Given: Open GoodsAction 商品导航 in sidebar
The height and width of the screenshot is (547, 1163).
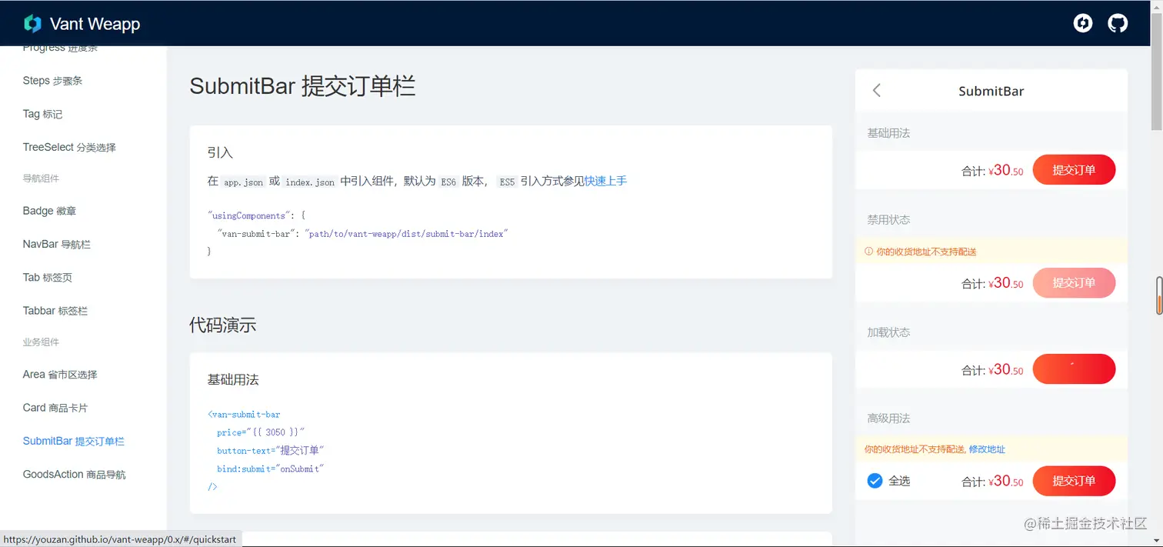Looking at the screenshot, I should point(75,475).
